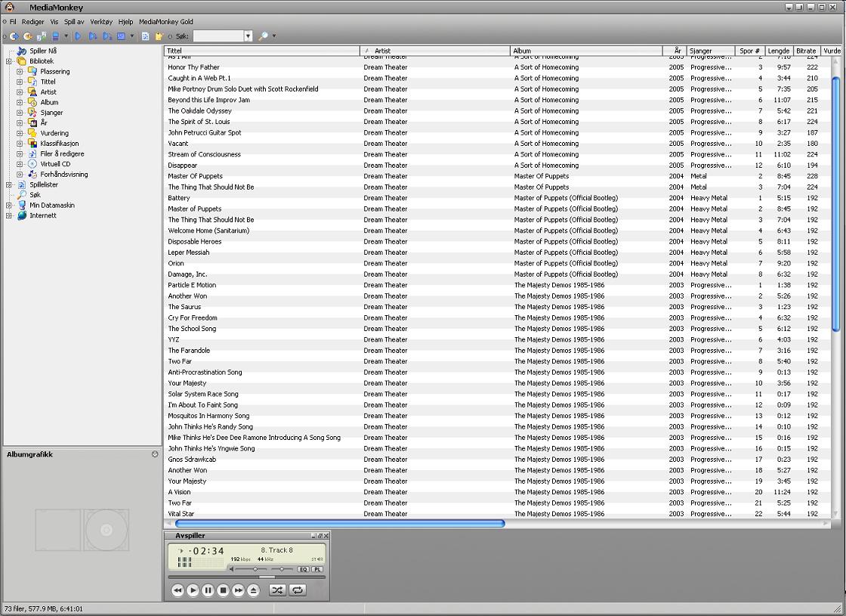Click the player seek progress bar
The height and width of the screenshot is (616, 846).
247,577
